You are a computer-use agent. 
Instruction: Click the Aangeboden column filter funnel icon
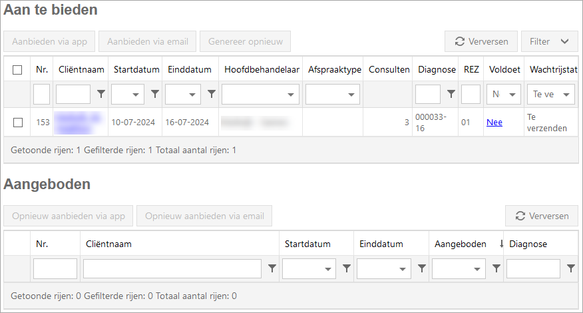click(x=496, y=268)
